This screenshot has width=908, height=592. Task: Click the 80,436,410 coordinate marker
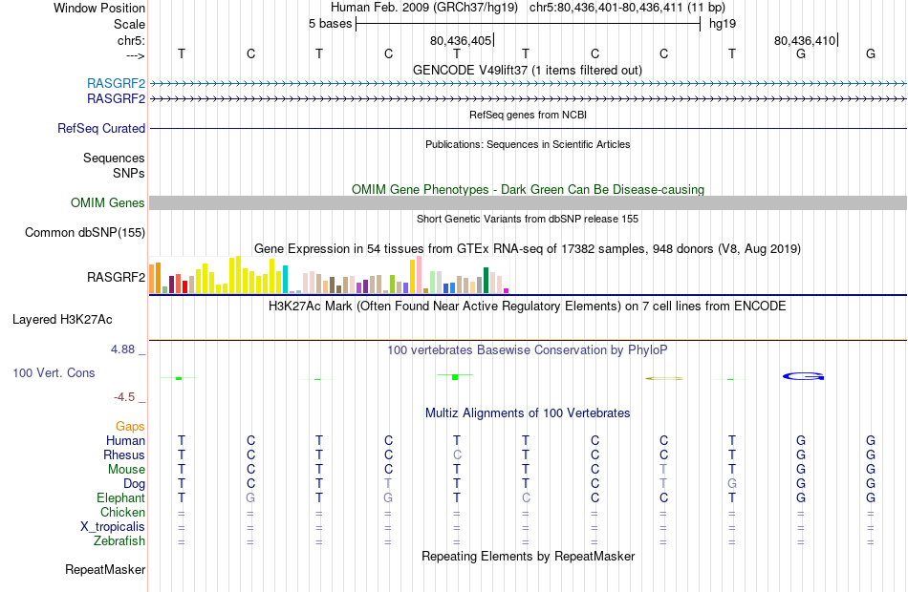point(806,40)
